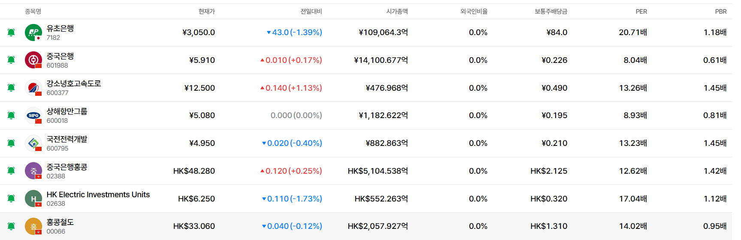Open the 강소녕호고속도로 stock page
Viewport: 741px width, 240px height.
click(x=74, y=83)
